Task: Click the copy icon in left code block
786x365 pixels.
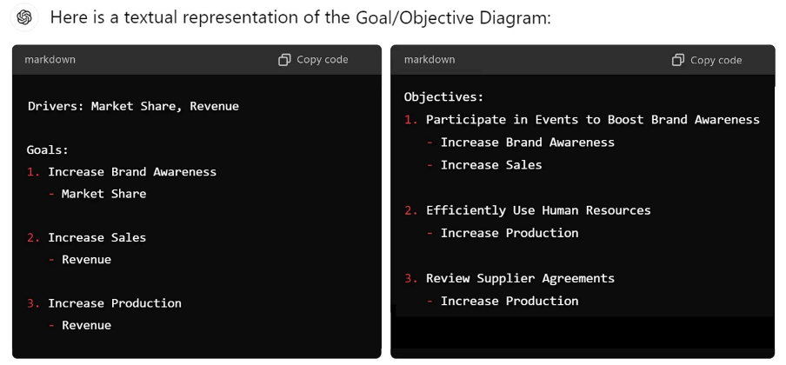Action: tap(284, 60)
